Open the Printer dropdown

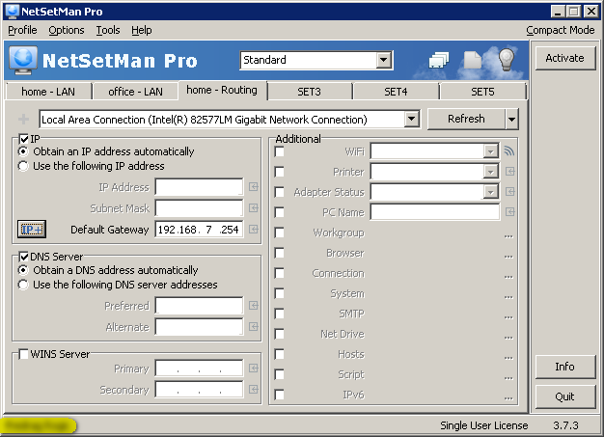point(490,172)
